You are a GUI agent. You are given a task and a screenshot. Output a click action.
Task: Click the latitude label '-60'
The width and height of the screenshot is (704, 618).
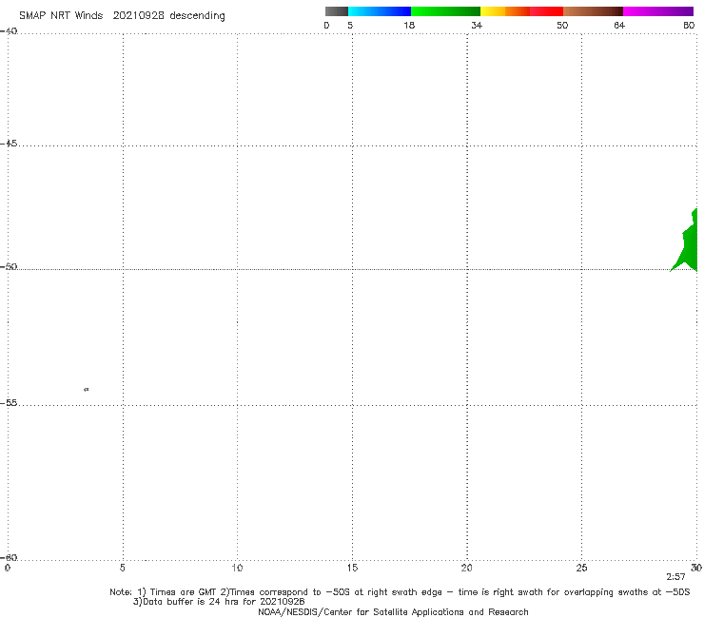tap(9, 557)
